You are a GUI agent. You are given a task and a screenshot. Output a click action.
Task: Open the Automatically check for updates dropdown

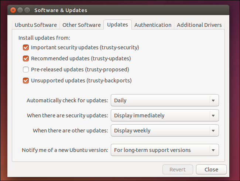click(x=165, y=100)
